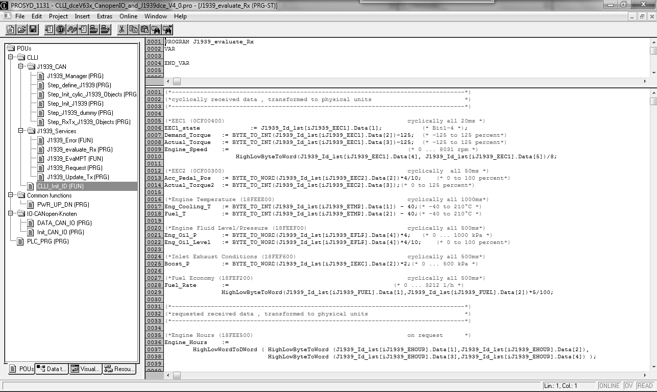This screenshot has height=392, width=657.
Task: Click the Logout computer toolbar icon
Action: [105, 29]
